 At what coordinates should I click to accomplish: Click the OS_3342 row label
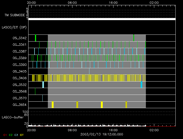[x=20, y=38]
